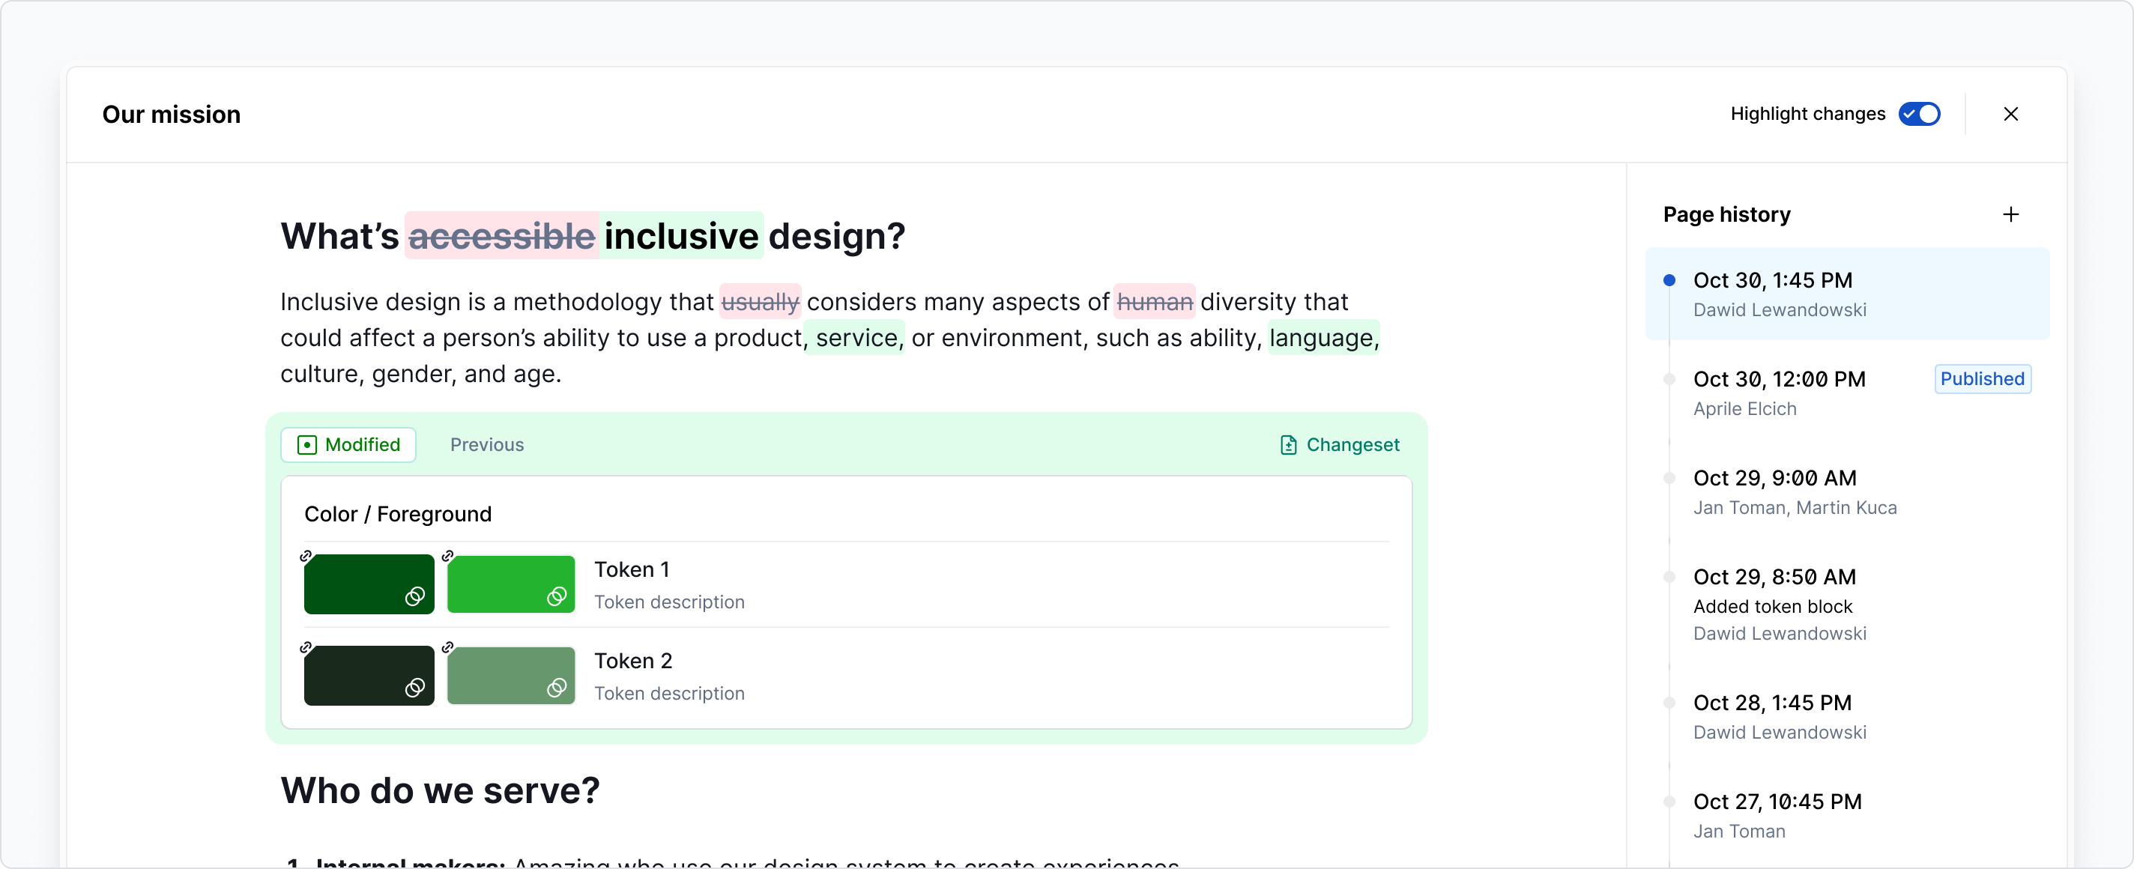Close the Our mission history view
The image size is (2134, 869).
pos(2010,115)
